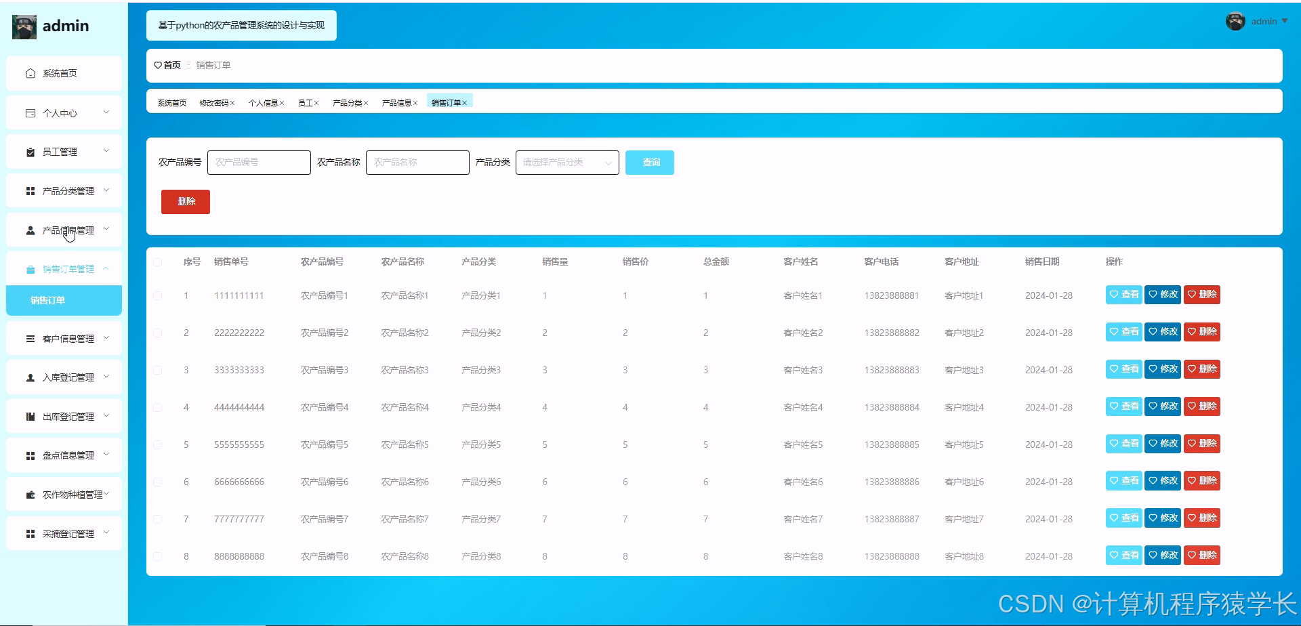This screenshot has width=1301, height=626.
Task: Click the clipboard icon for 员工管理
Action: click(x=30, y=152)
